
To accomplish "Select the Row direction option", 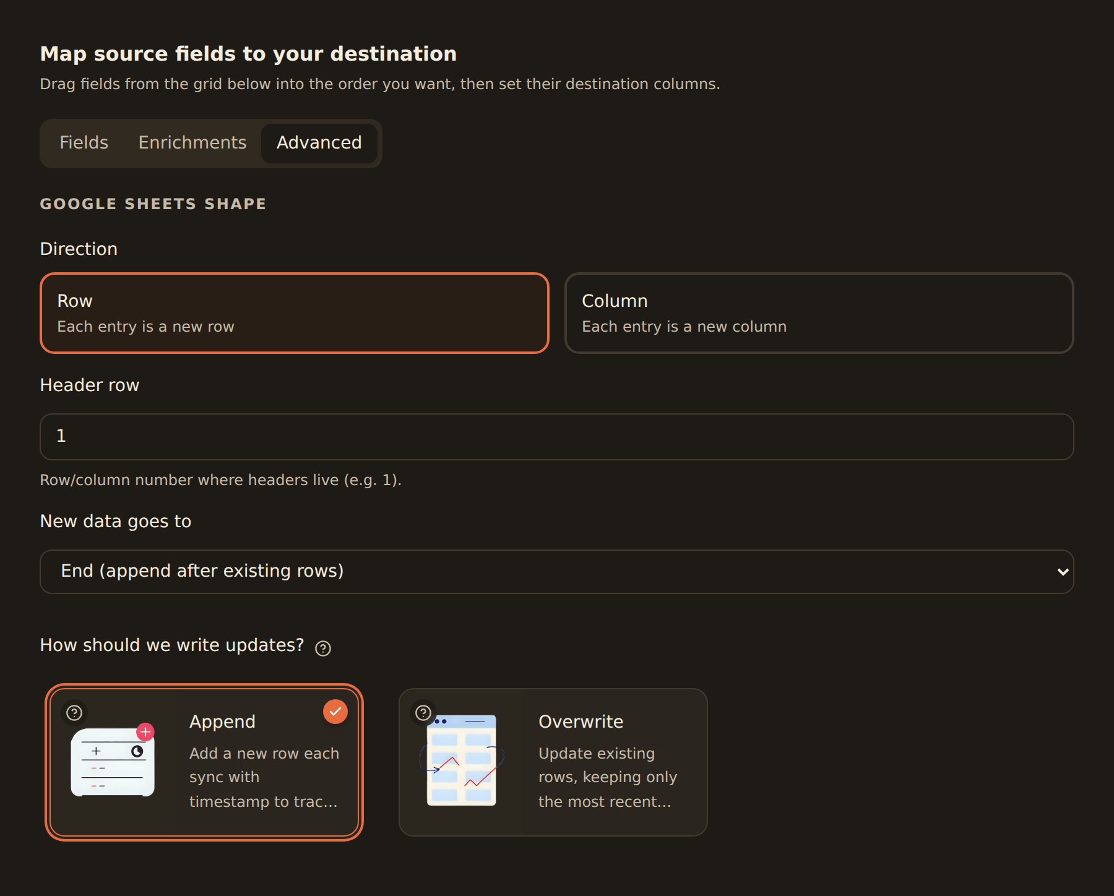I will tap(295, 313).
